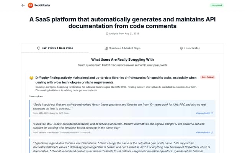View the WCF quote on Reddit

[204, 133]
